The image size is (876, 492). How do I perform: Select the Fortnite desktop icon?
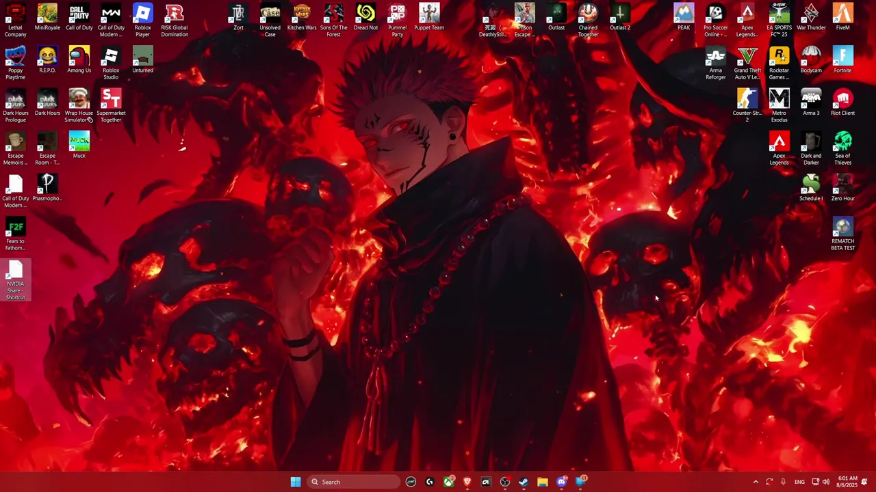point(843,60)
